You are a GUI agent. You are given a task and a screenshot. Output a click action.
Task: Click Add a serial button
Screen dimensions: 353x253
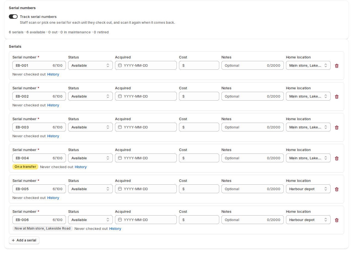pyautogui.click(x=24, y=240)
